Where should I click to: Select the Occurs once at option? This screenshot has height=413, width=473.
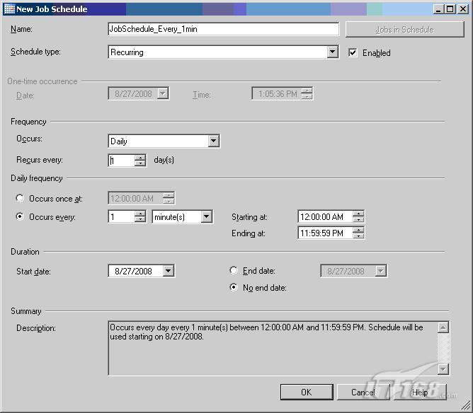click(x=20, y=198)
